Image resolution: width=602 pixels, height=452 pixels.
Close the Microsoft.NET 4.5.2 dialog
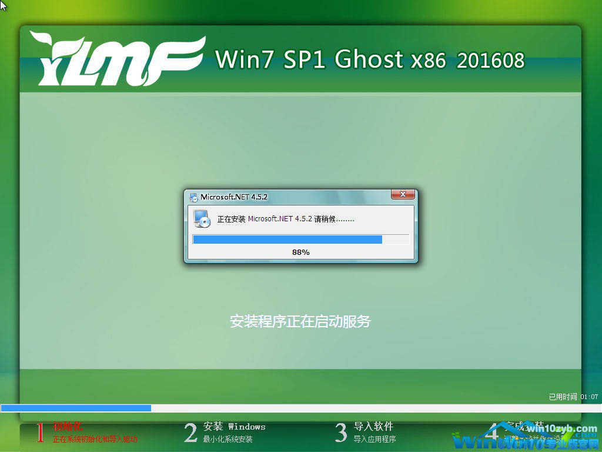tap(403, 195)
